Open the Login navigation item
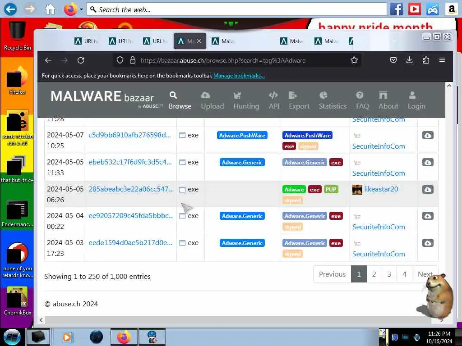This screenshot has height=346, width=462. click(416, 100)
